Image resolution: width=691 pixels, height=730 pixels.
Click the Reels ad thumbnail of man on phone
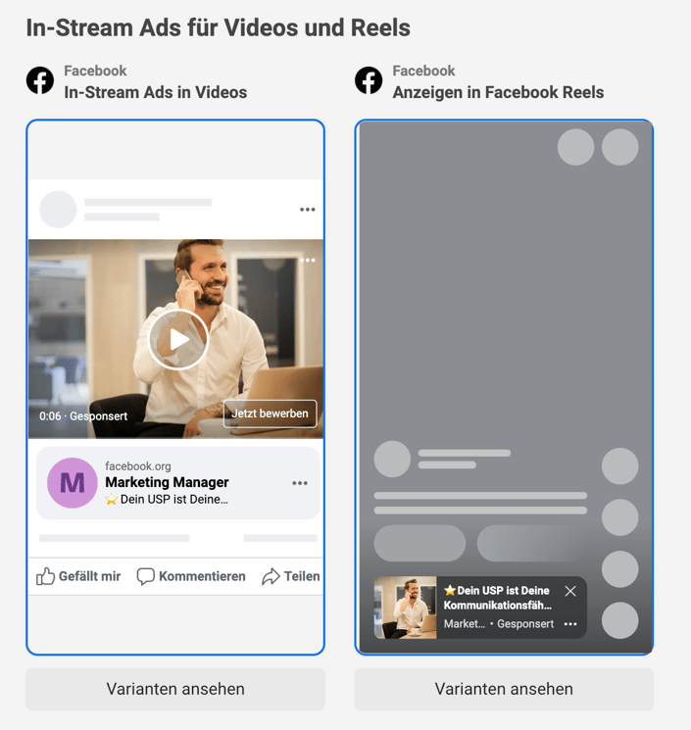point(406,608)
